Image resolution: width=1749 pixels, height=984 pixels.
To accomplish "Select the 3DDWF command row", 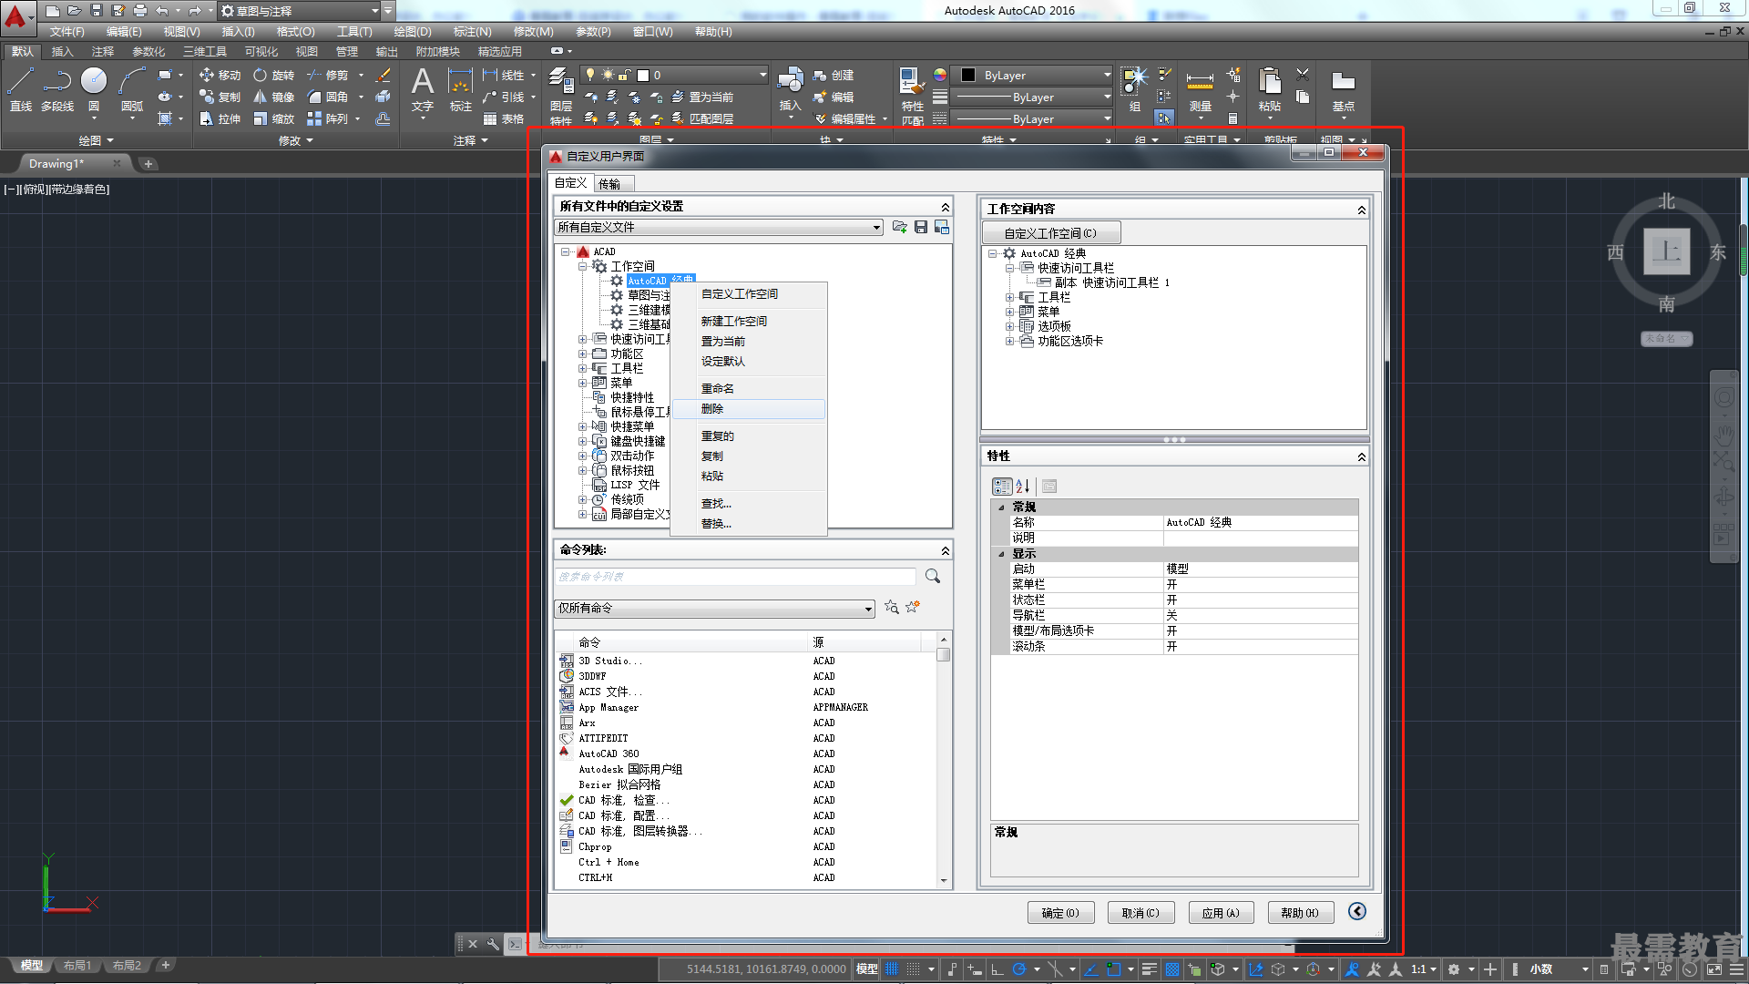I will point(747,676).
